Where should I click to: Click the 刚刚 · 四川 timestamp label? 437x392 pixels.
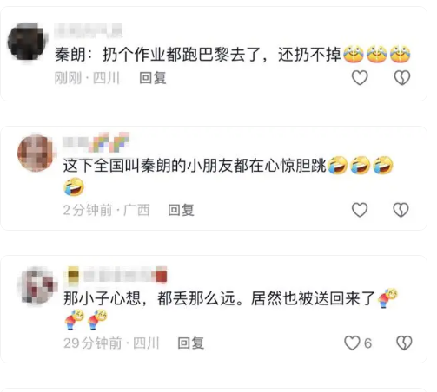tap(87, 78)
